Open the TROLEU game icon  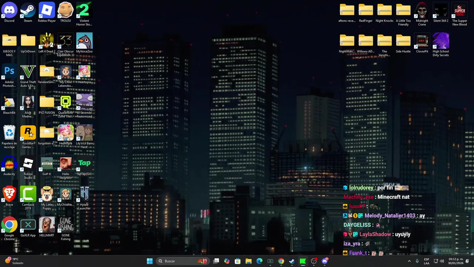pyautogui.click(x=66, y=13)
